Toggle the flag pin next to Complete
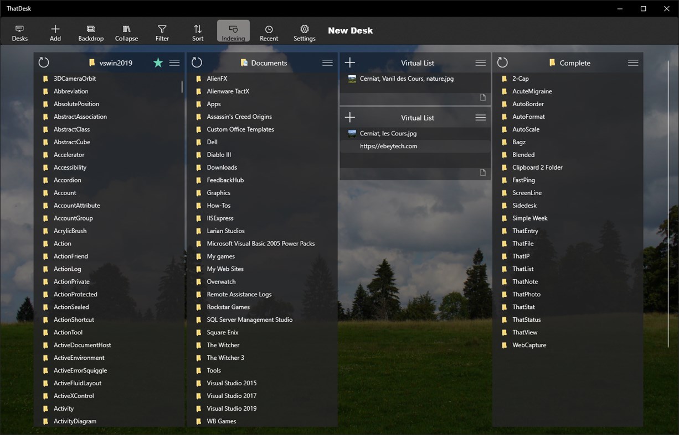This screenshot has width=679, height=435. point(552,63)
